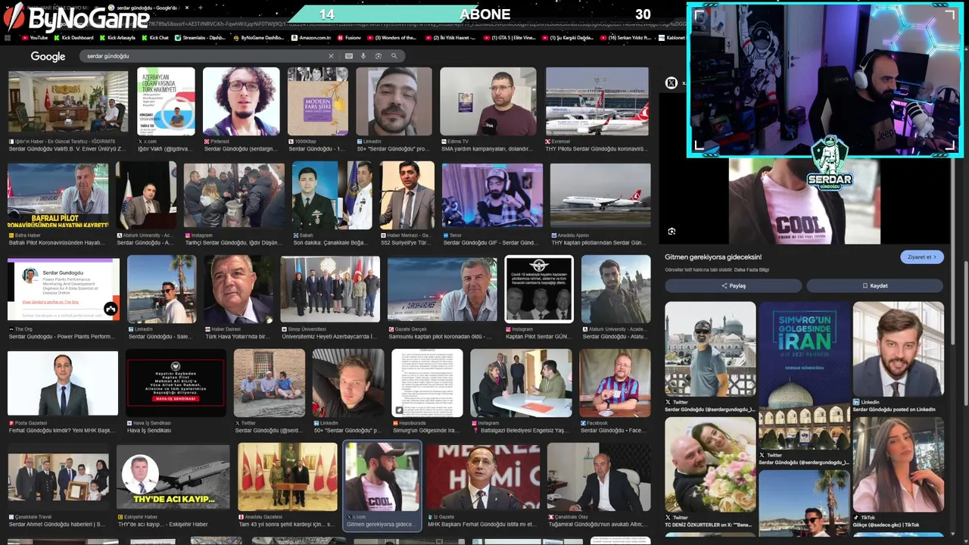This screenshot has width=969, height=545.
Task: Open Amazon.com.tr bookmark
Action: point(311,38)
